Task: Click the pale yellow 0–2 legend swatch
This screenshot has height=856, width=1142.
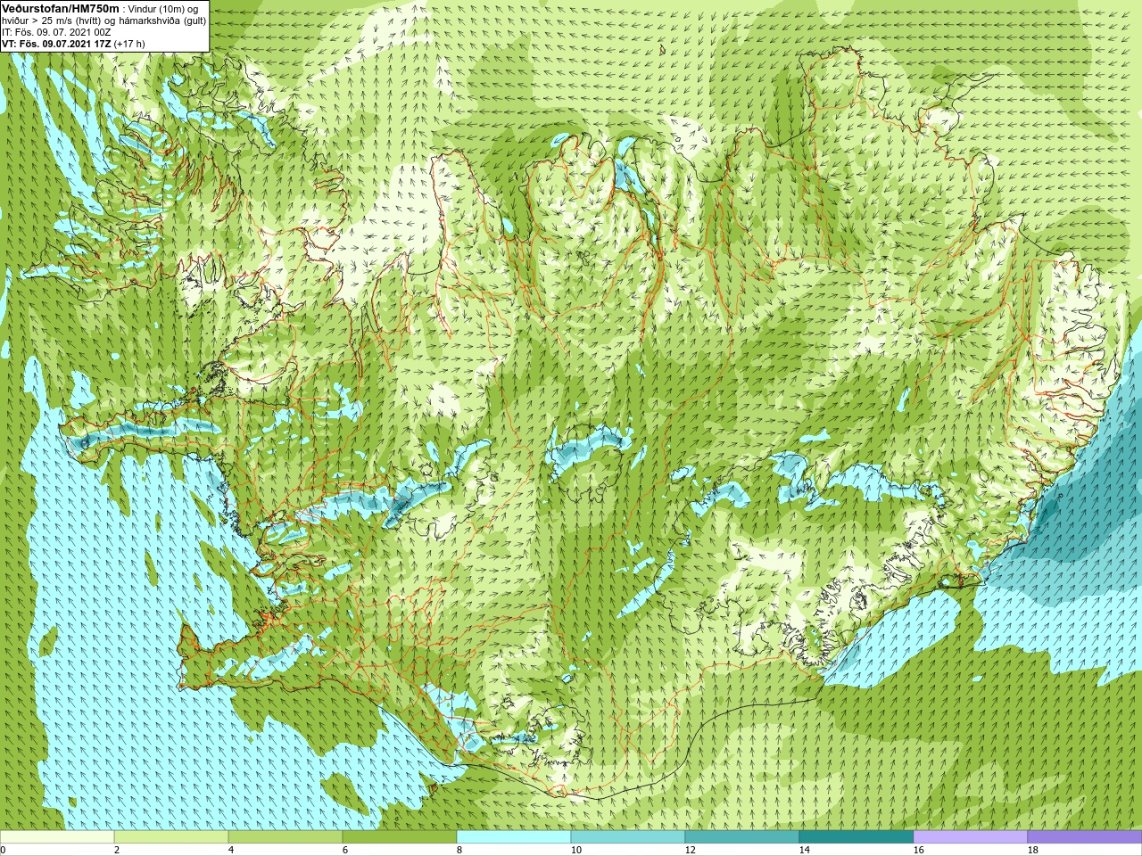Action: [x=57, y=837]
